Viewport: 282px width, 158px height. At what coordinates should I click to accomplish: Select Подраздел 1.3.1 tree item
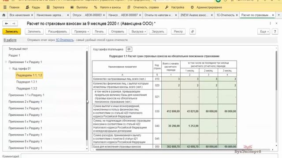pos(26,82)
